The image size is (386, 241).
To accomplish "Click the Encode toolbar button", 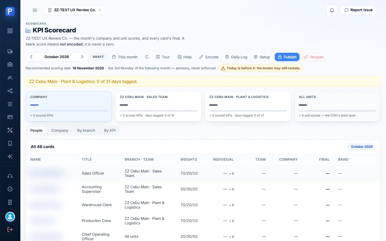I will coord(209,57).
